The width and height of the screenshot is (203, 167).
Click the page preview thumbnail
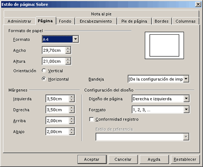(164, 45)
